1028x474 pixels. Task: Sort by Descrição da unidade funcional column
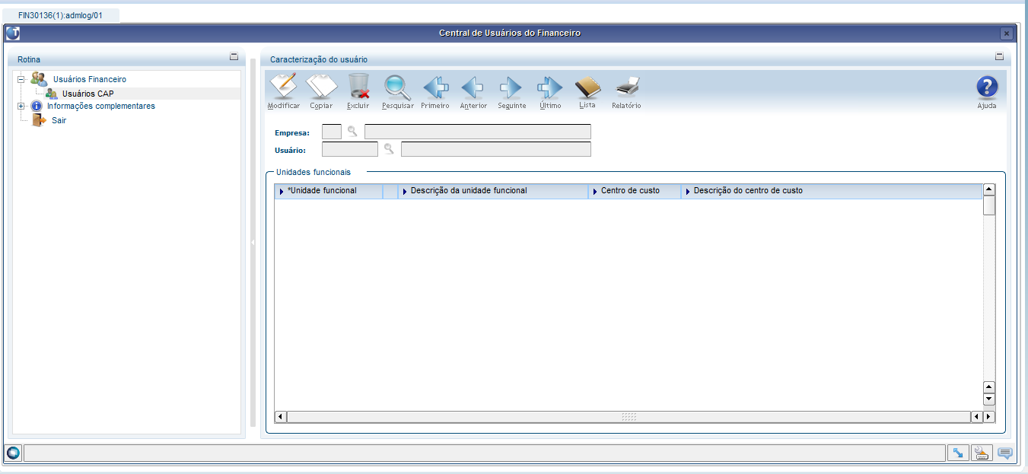coord(493,191)
